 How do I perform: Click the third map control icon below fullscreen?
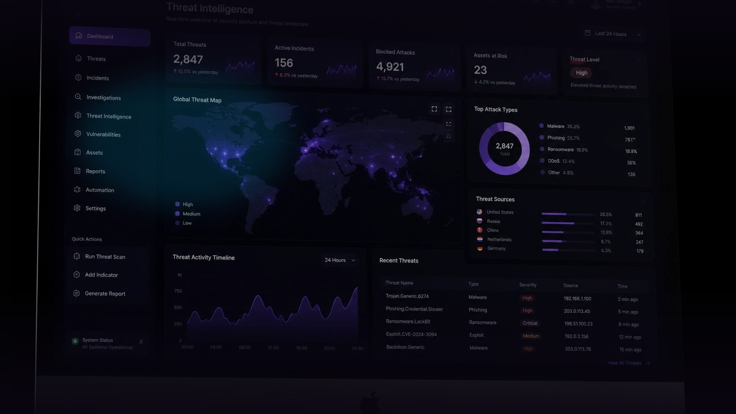coord(449,124)
